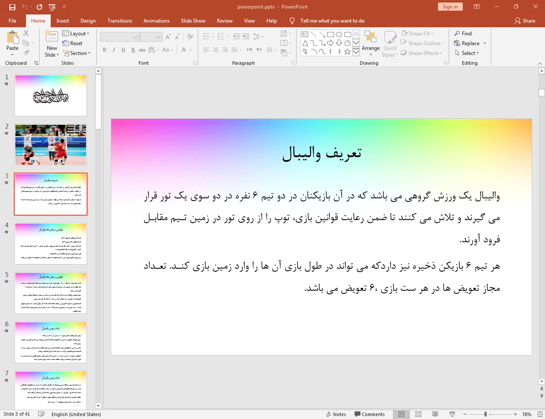Click the Find icon in Editing group

click(x=463, y=34)
